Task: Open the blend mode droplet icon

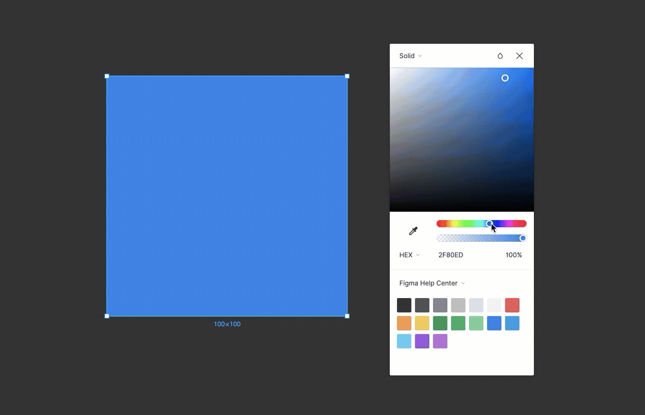Action: (500, 56)
